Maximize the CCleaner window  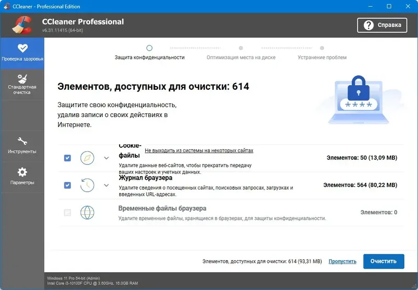389,6
